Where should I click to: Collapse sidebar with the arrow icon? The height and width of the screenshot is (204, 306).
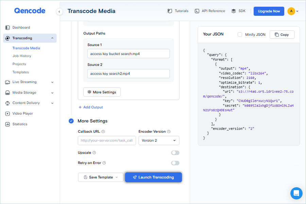point(60,12)
